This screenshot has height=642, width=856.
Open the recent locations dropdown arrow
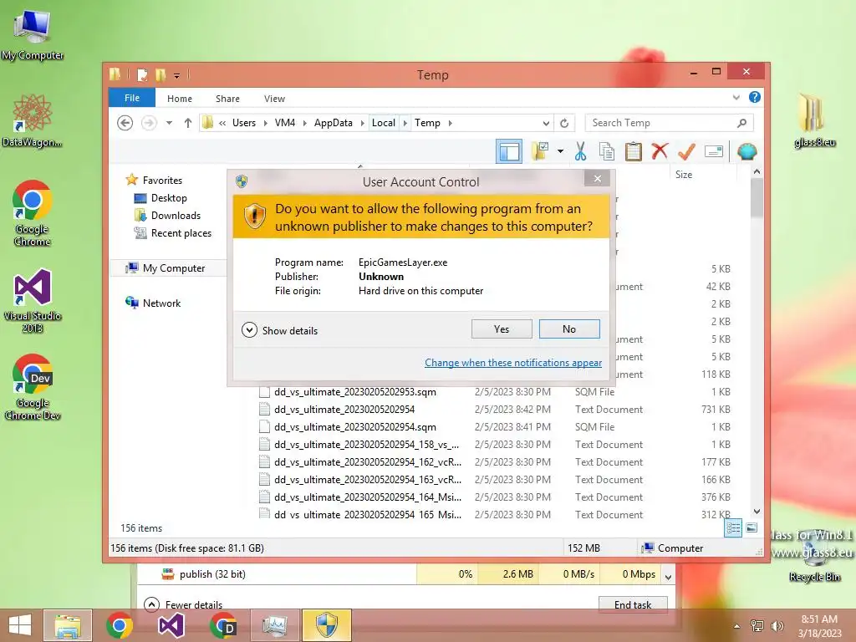click(169, 123)
